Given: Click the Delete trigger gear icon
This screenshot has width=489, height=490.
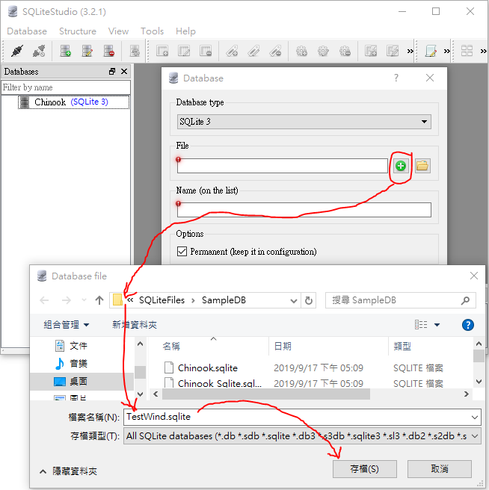Looking at the screenshot, I should coord(345,51).
